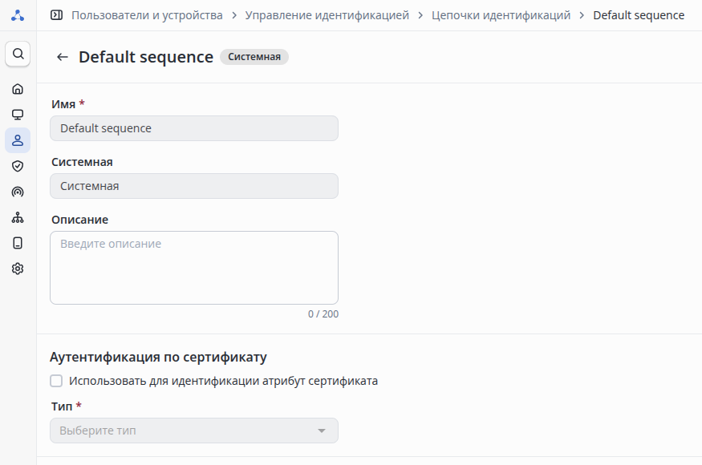Go to the home icon in sidebar
This screenshot has width=702, height=465.
[18, 89]
